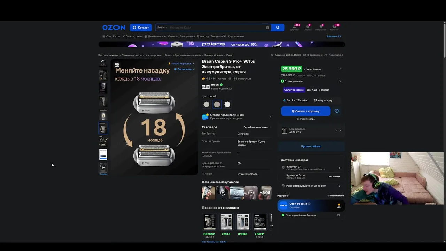Collapse thumbnail list with the up chevron

103,61
